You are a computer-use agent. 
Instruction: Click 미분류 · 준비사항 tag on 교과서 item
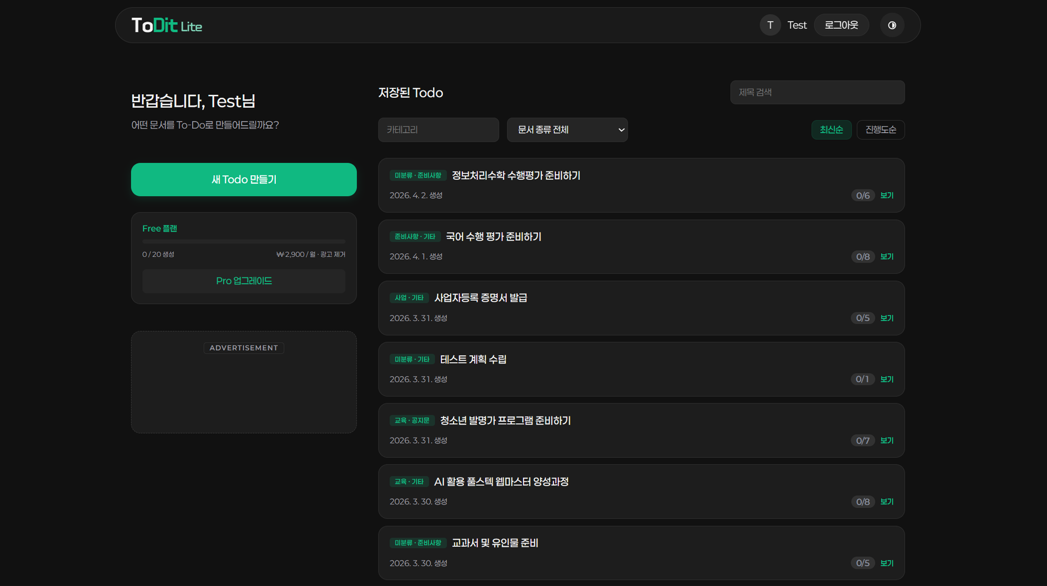pyautogui.click(x=418, y=543)
